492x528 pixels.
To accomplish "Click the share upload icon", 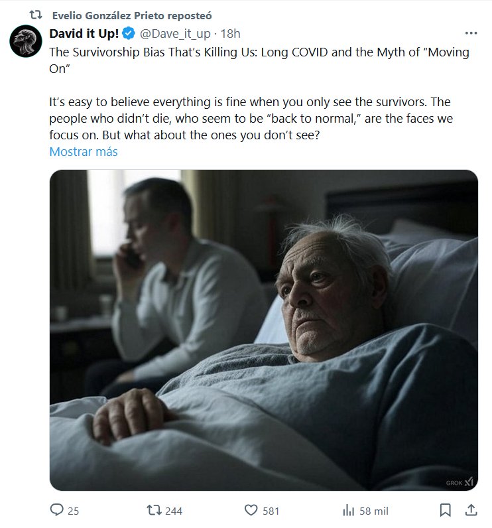I will click(x=470, y=510).
